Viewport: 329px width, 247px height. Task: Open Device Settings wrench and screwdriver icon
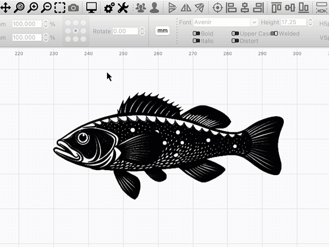coord(123,7)
